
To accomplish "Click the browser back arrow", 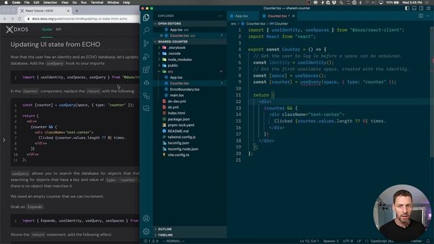I will click(x=5, y=19).
